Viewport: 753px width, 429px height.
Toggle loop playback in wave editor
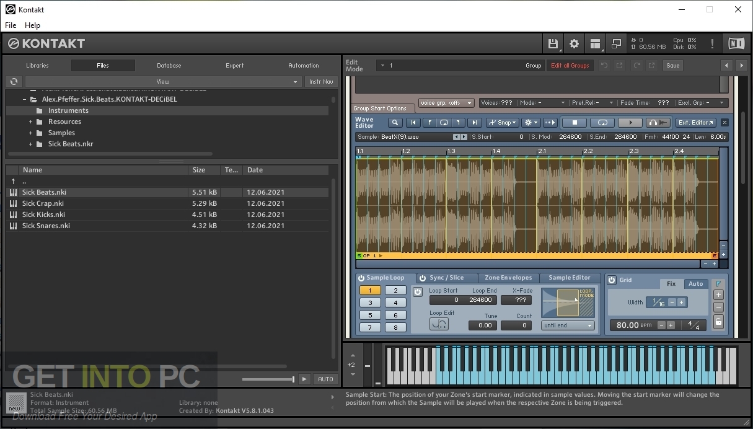point(602,123)
